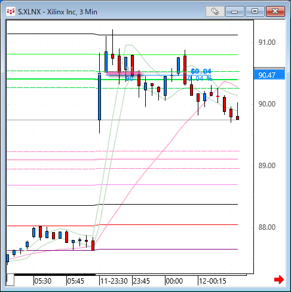Click the 05:45 time axis label
This screenshot has width=291, height=292.
pos(76,281)
